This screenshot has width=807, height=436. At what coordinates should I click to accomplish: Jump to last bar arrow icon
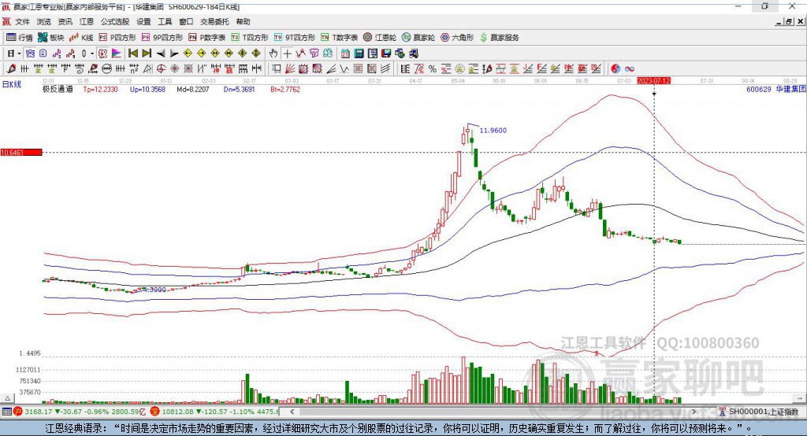pos(147,54)
